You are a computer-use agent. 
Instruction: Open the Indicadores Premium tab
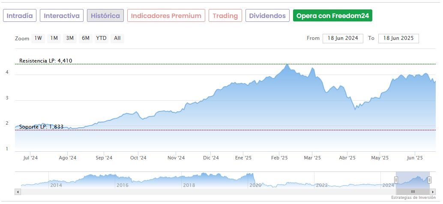click(166, 16)
